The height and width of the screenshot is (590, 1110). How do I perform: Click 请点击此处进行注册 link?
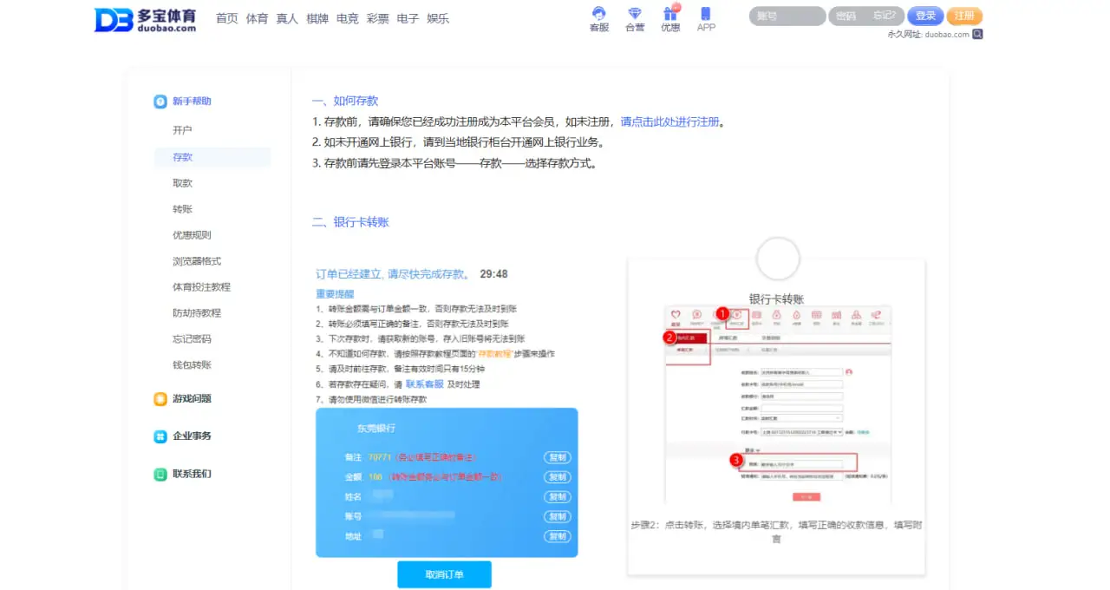pyautogui.click(x=669, y=122)
